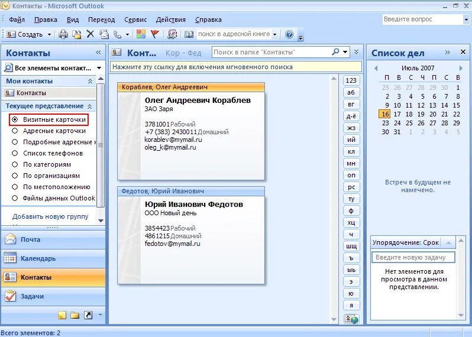
Task: Open the Сервис menu
Action: click(135, 20)
